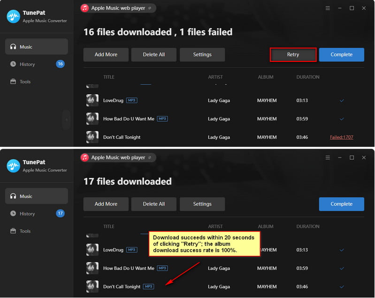Click the upper sidebar collapse handle
This screenshot has width=375, height=298.
[x=67, y=120]
